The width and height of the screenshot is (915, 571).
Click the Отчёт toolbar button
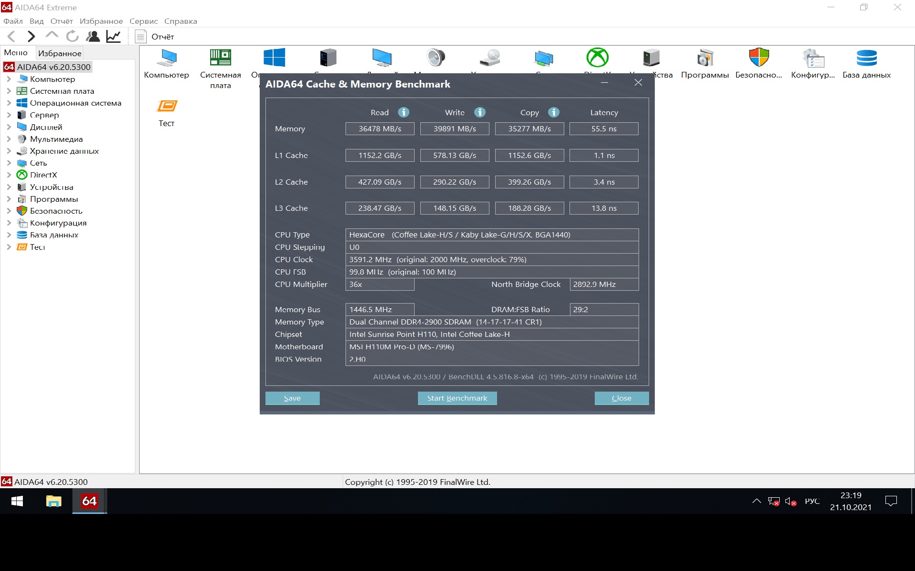(x=155, y=37)
